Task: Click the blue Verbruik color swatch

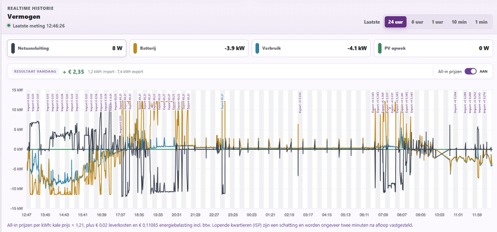Action: [257, 49]
